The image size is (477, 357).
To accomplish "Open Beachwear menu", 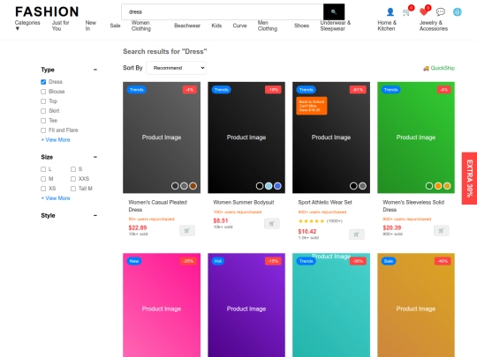I will pos(187,26).
